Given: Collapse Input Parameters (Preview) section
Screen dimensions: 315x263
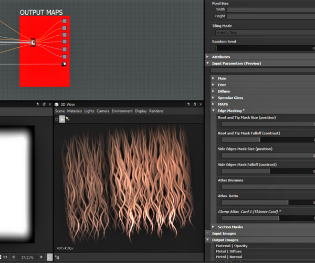Looking at the screenshot, I should (x=207, y=63).
